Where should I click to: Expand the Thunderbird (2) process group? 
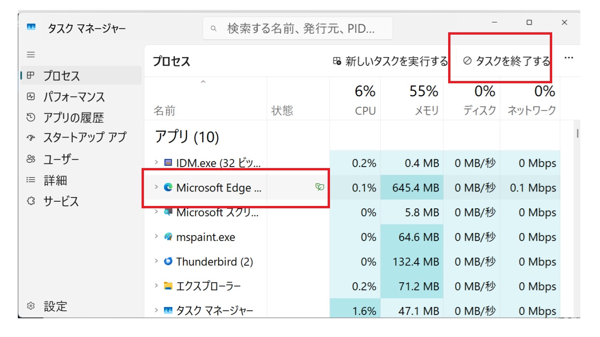(157, 261)
